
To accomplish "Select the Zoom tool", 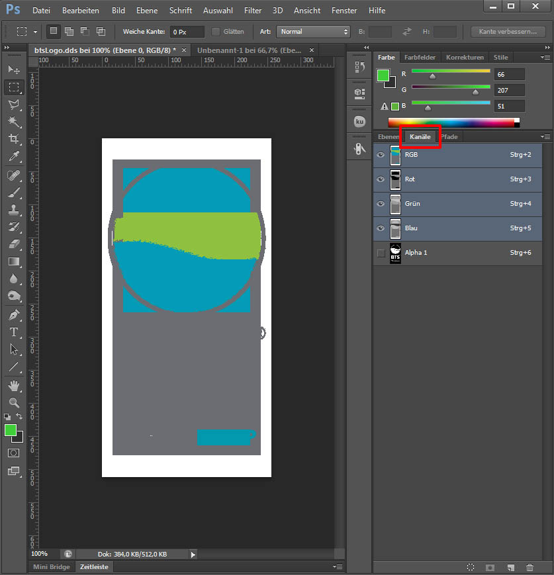I will tap(13, 402).
